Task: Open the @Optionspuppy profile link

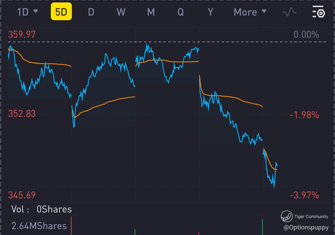Action: 306,227
